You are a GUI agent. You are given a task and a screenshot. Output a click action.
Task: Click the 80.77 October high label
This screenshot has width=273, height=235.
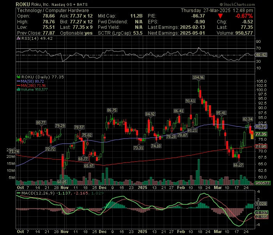(x=41, y=123)
